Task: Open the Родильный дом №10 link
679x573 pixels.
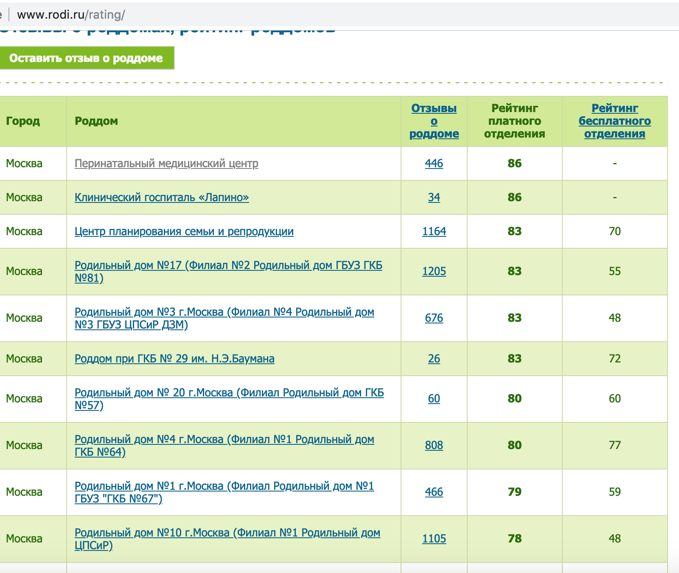Action: (x=227, y=533)
